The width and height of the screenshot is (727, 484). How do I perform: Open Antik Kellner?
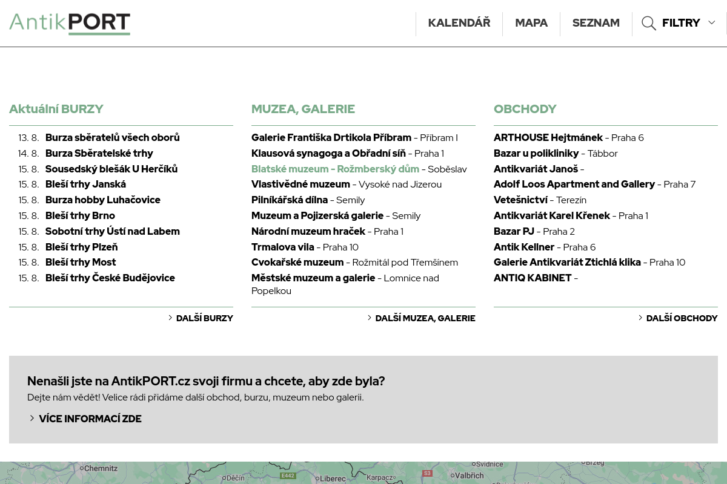(524, 247)
